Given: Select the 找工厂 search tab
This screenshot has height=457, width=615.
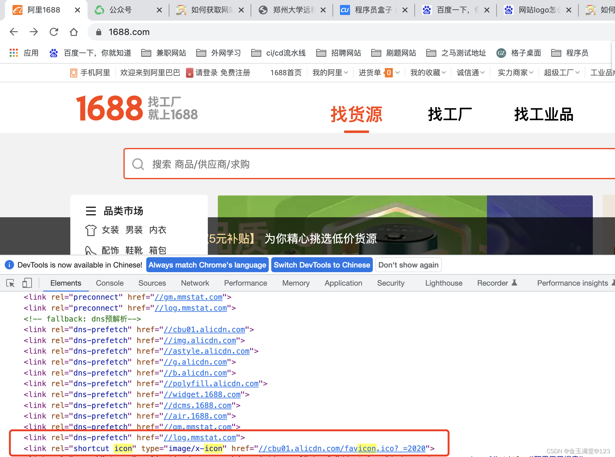Looking at the screenshot, I should click(450, 114).
